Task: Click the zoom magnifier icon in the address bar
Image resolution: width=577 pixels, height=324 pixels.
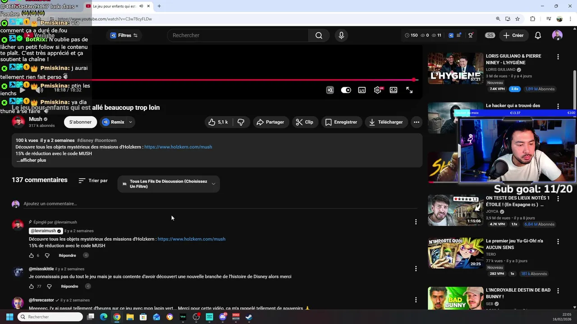Action: (x=498, y=19)
